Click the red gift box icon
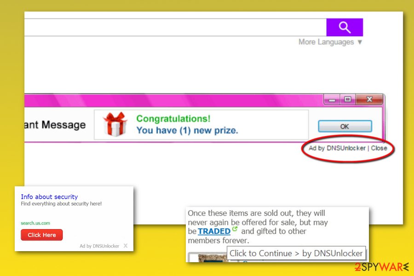Viewport: 414px width, 276px height. coord(115,124)
